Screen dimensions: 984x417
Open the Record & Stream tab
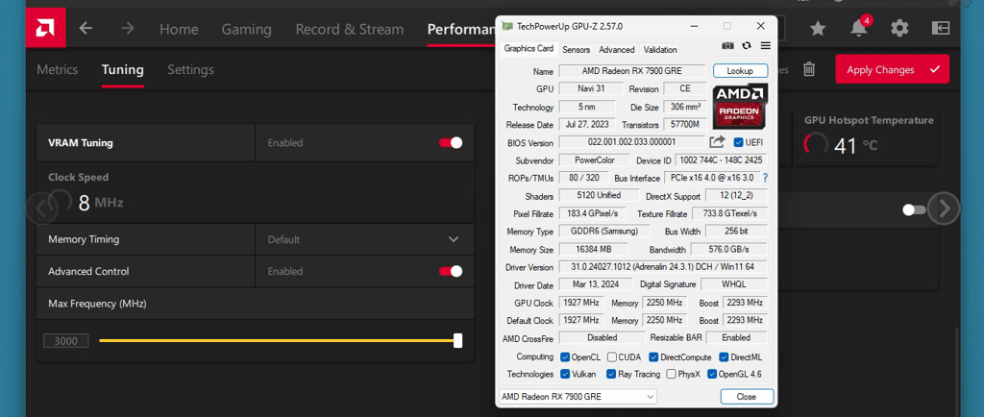point(350,29)
